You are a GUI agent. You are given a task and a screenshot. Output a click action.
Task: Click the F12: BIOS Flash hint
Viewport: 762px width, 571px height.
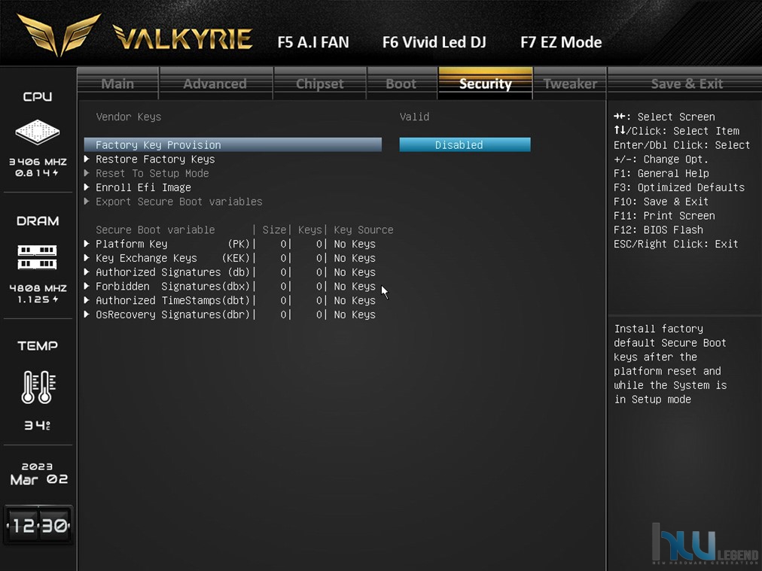click(658, 229)
